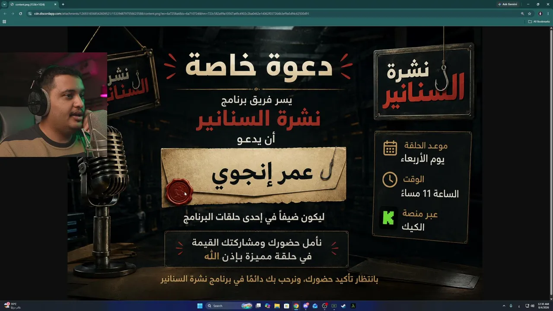Click the microphone icon in system tray
553x311 pixels.
click(x=511, y=306)
